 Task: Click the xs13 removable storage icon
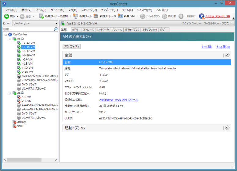click(x=19, y=118)
